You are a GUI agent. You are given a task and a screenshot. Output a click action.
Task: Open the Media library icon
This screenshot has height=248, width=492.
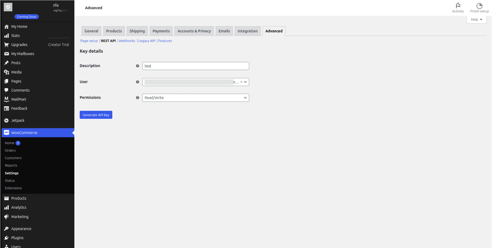[7, 72]
